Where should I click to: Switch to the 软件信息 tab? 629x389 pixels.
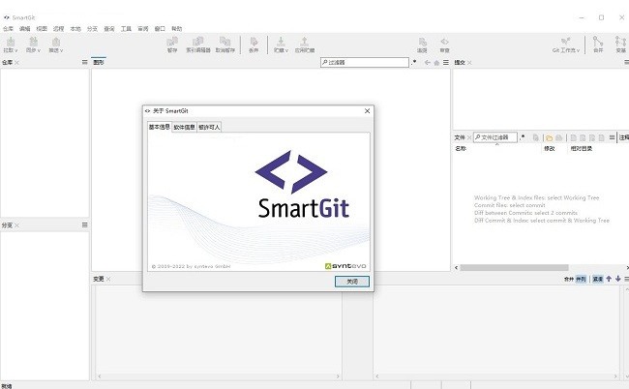coord(184,127)
